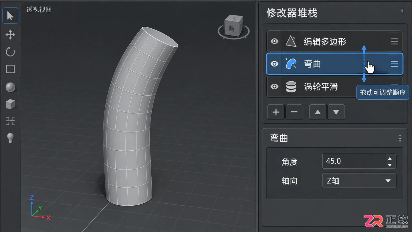Open the 轴向 Z轴 dropdown
Screen dimensions: 412x232
359,180
